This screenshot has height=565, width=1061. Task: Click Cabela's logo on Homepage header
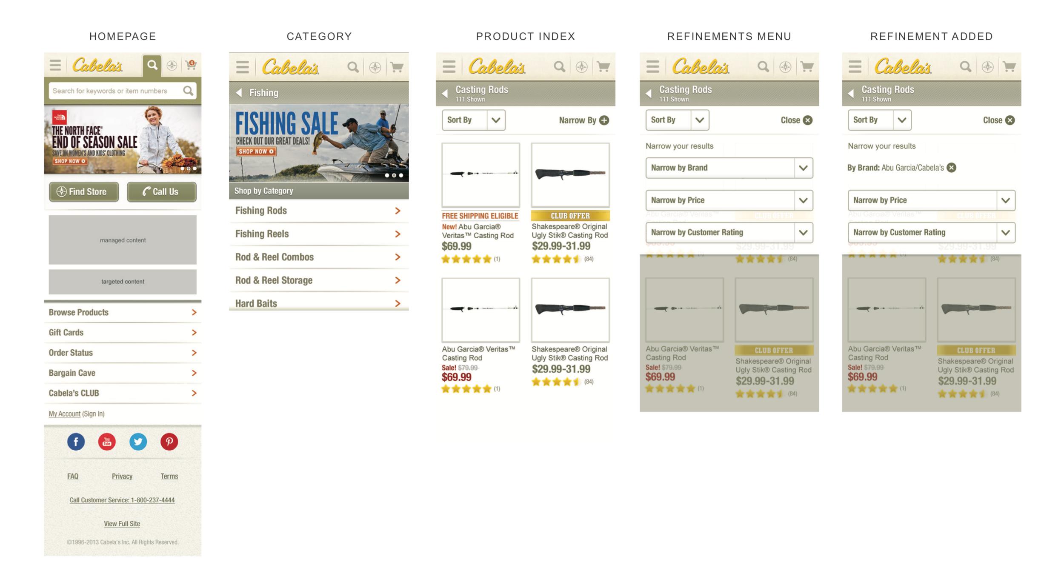[97, 65]
